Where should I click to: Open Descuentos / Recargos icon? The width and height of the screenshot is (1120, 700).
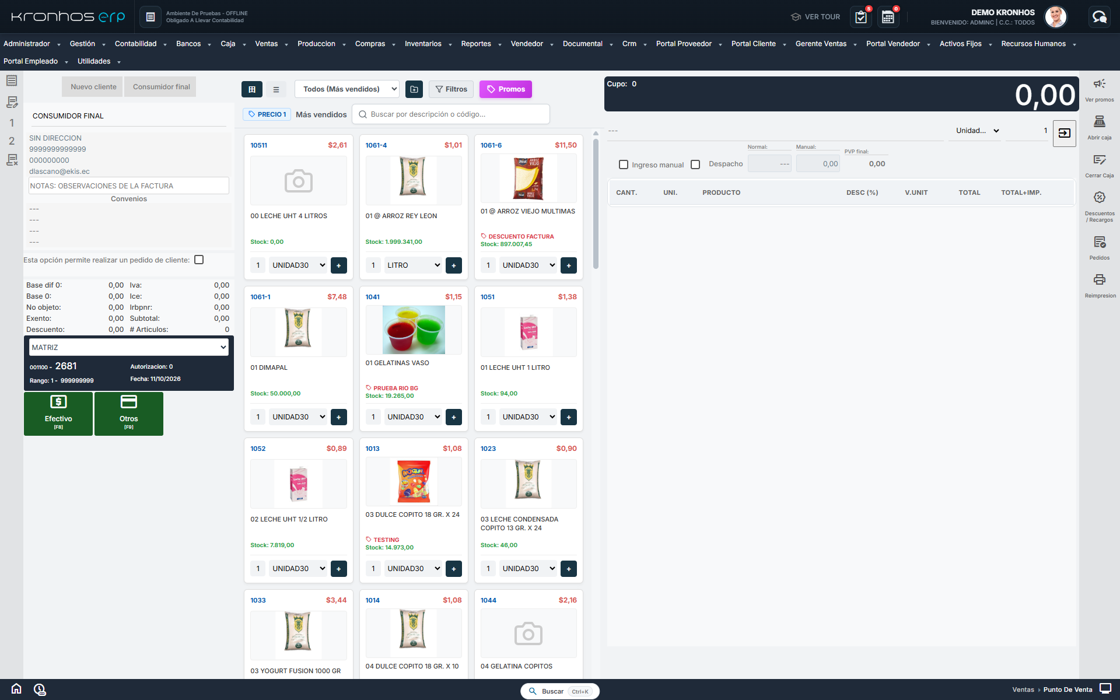(1099, 198)
